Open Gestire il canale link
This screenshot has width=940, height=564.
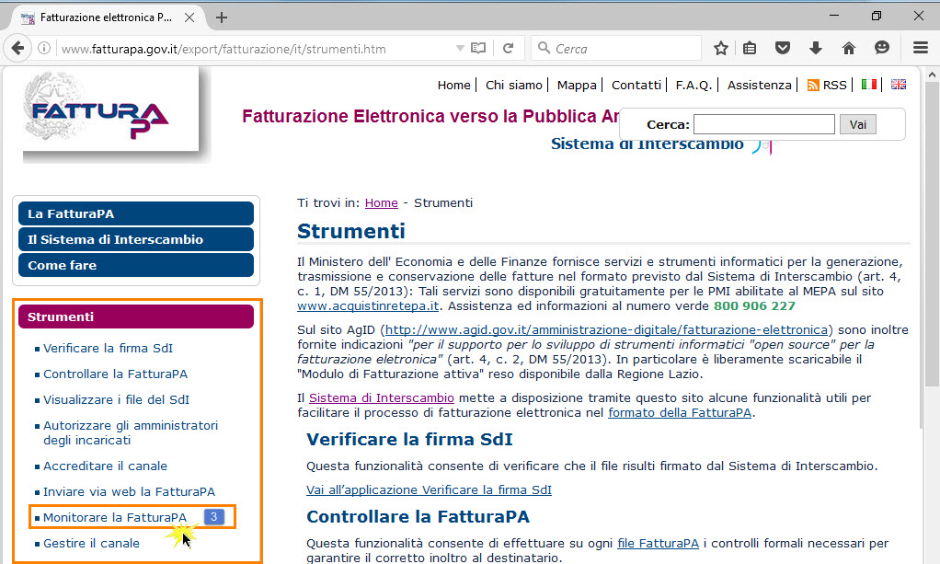91,543
